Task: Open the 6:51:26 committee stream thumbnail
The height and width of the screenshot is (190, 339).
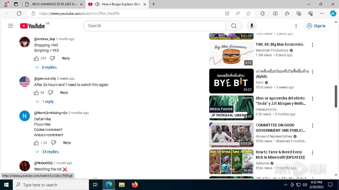Action: (x=231, y=135)
